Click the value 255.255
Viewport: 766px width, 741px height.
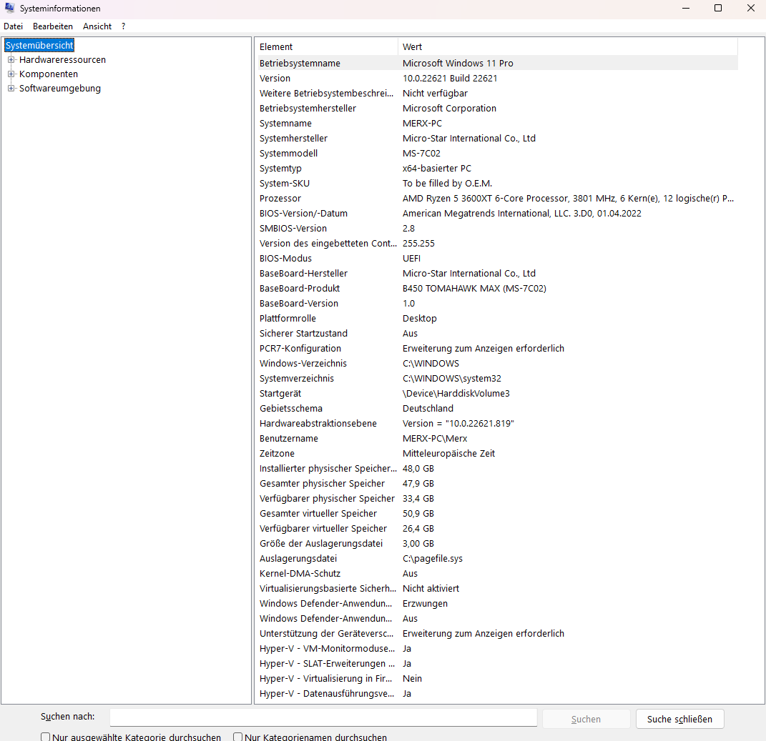(x=418, y=243)
